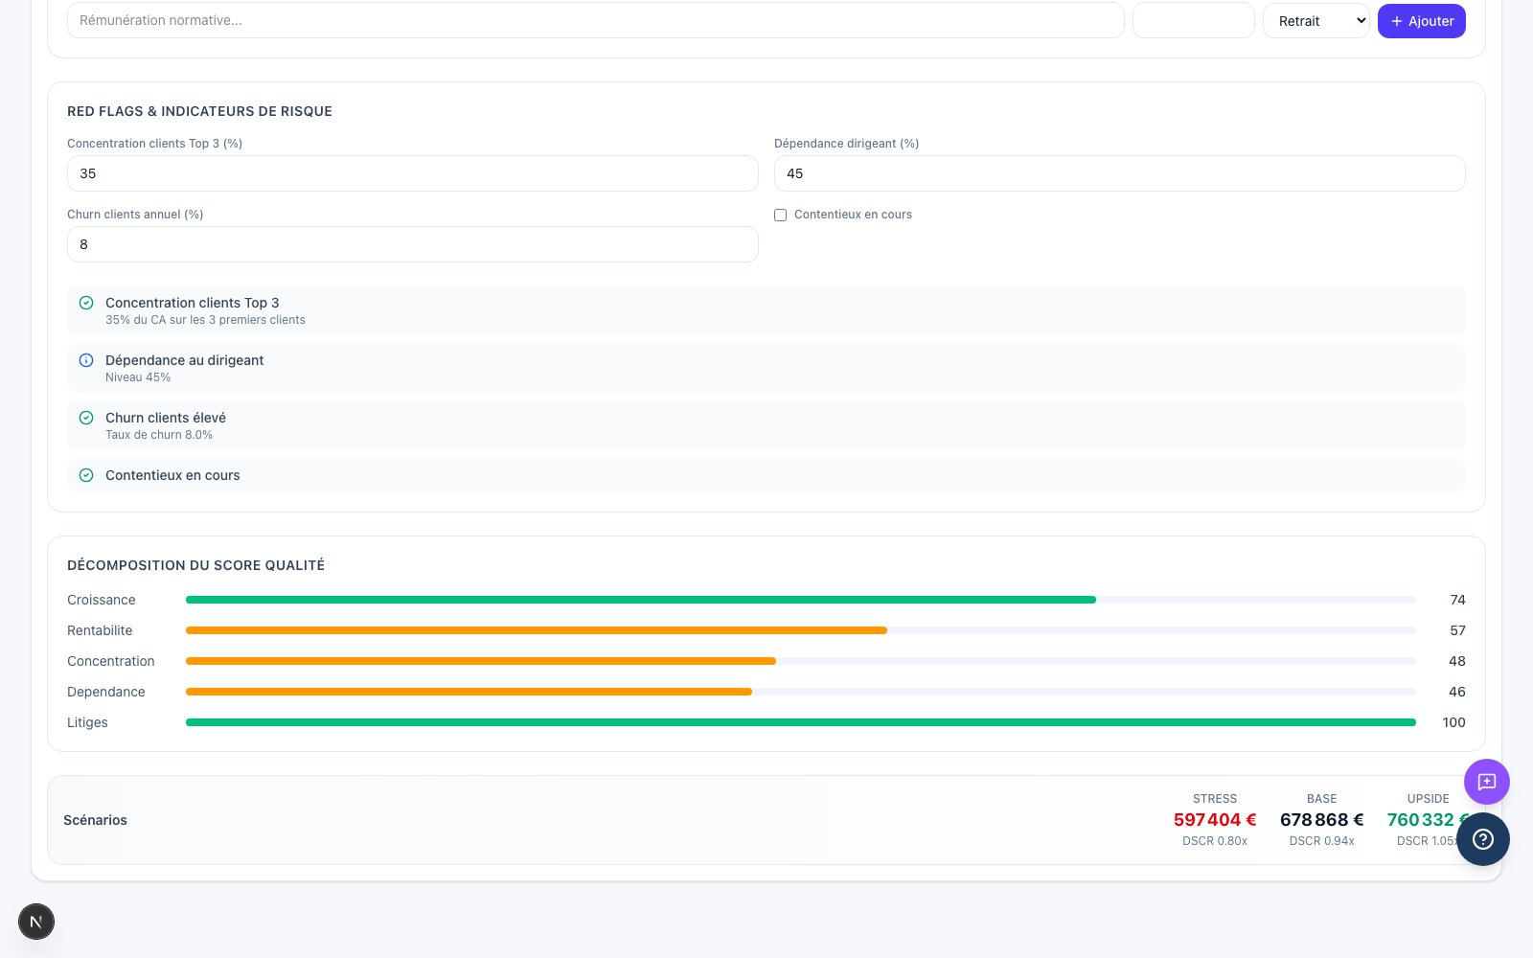Click the Croissance score bar
This screenshot has width=1533, height=958.
click(801, 600)
